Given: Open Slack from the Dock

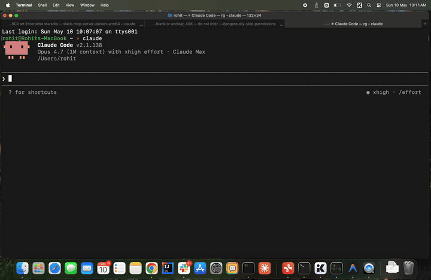Looking at the screenshot, I should tap(184, 268).
